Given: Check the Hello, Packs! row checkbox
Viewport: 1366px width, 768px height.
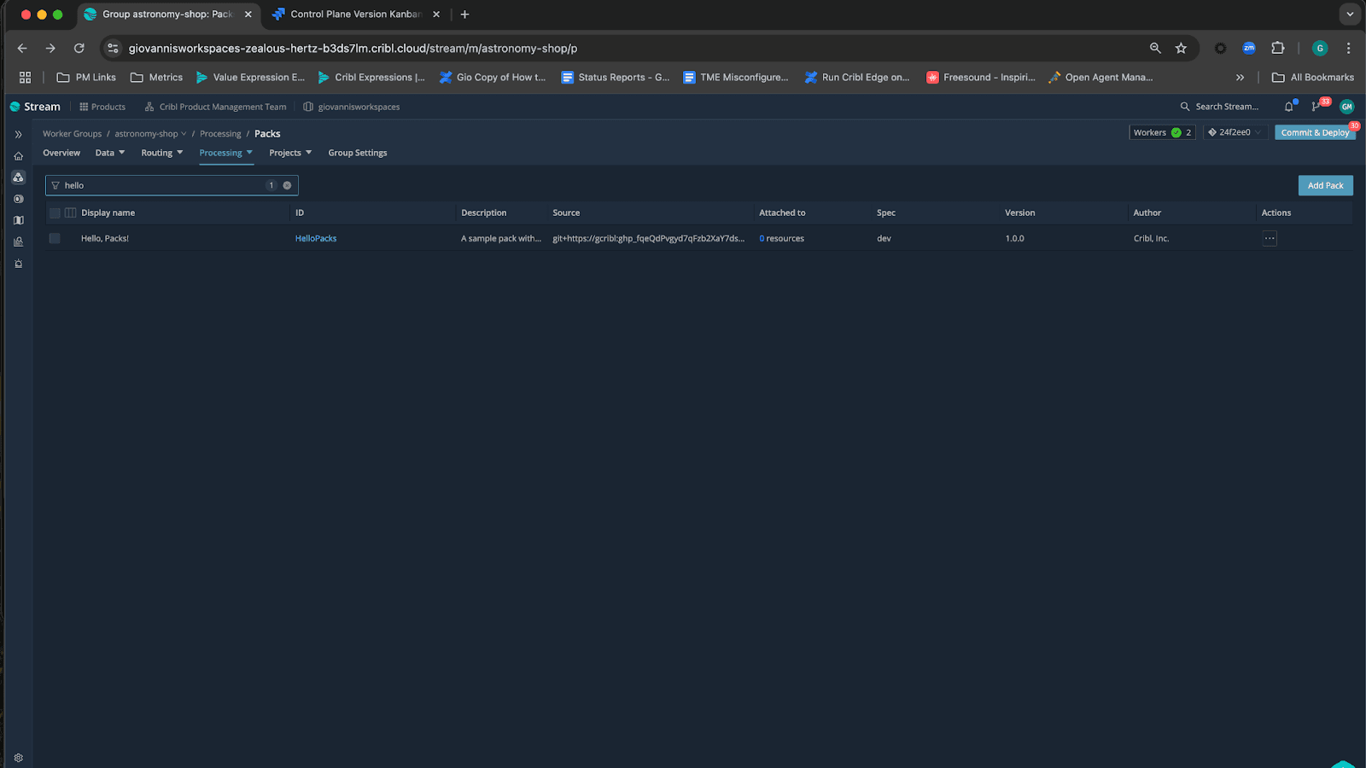Looking at the screenshot, I should coord(55,239).
